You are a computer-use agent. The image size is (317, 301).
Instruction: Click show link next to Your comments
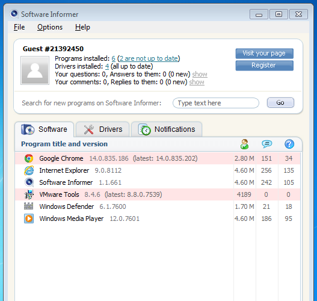coord(197,82)
